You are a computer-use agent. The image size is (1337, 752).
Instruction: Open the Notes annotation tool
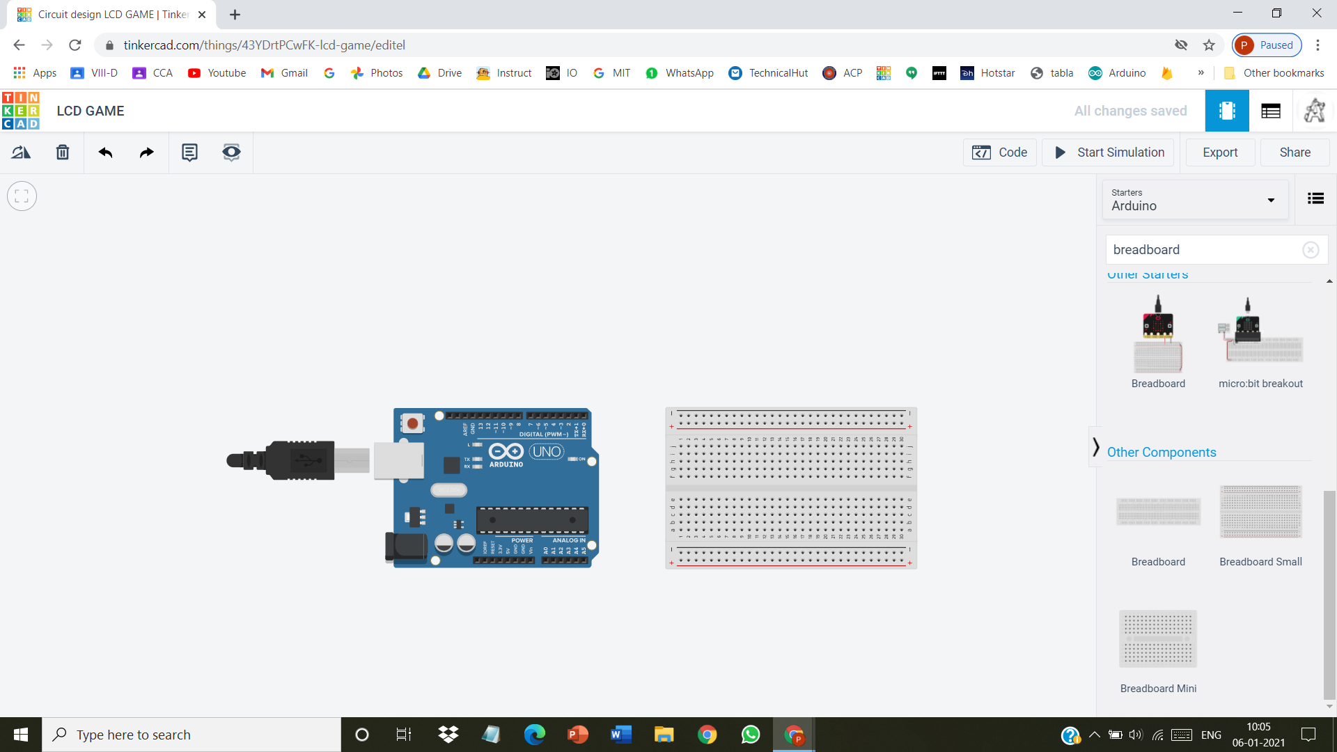189,152
